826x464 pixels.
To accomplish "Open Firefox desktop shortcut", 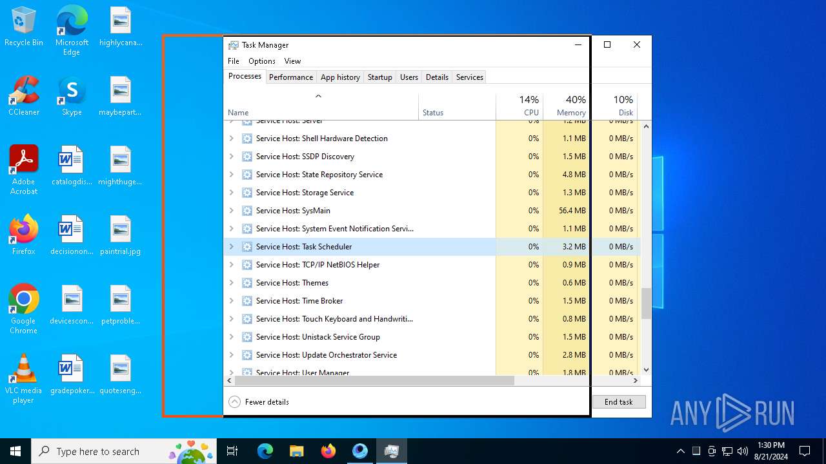I will pyautogui.click(x=24, y=235).
